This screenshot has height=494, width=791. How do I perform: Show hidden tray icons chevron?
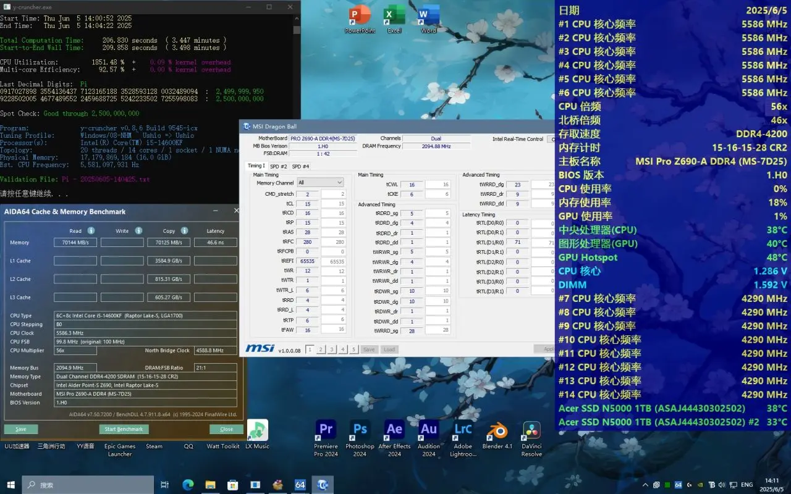point(646,485)
